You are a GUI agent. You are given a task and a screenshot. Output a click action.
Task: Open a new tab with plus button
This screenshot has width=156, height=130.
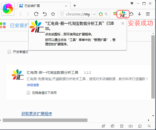[x=75, y=6]
